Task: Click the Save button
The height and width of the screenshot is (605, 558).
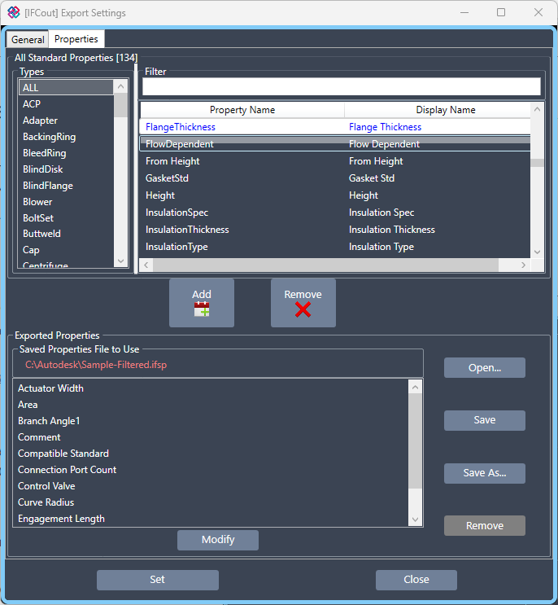Action: pyautogui.click(x=485, y=420)
